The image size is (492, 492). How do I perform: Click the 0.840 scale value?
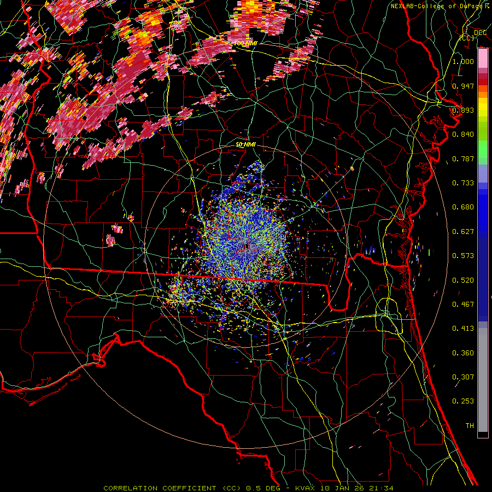463,134
